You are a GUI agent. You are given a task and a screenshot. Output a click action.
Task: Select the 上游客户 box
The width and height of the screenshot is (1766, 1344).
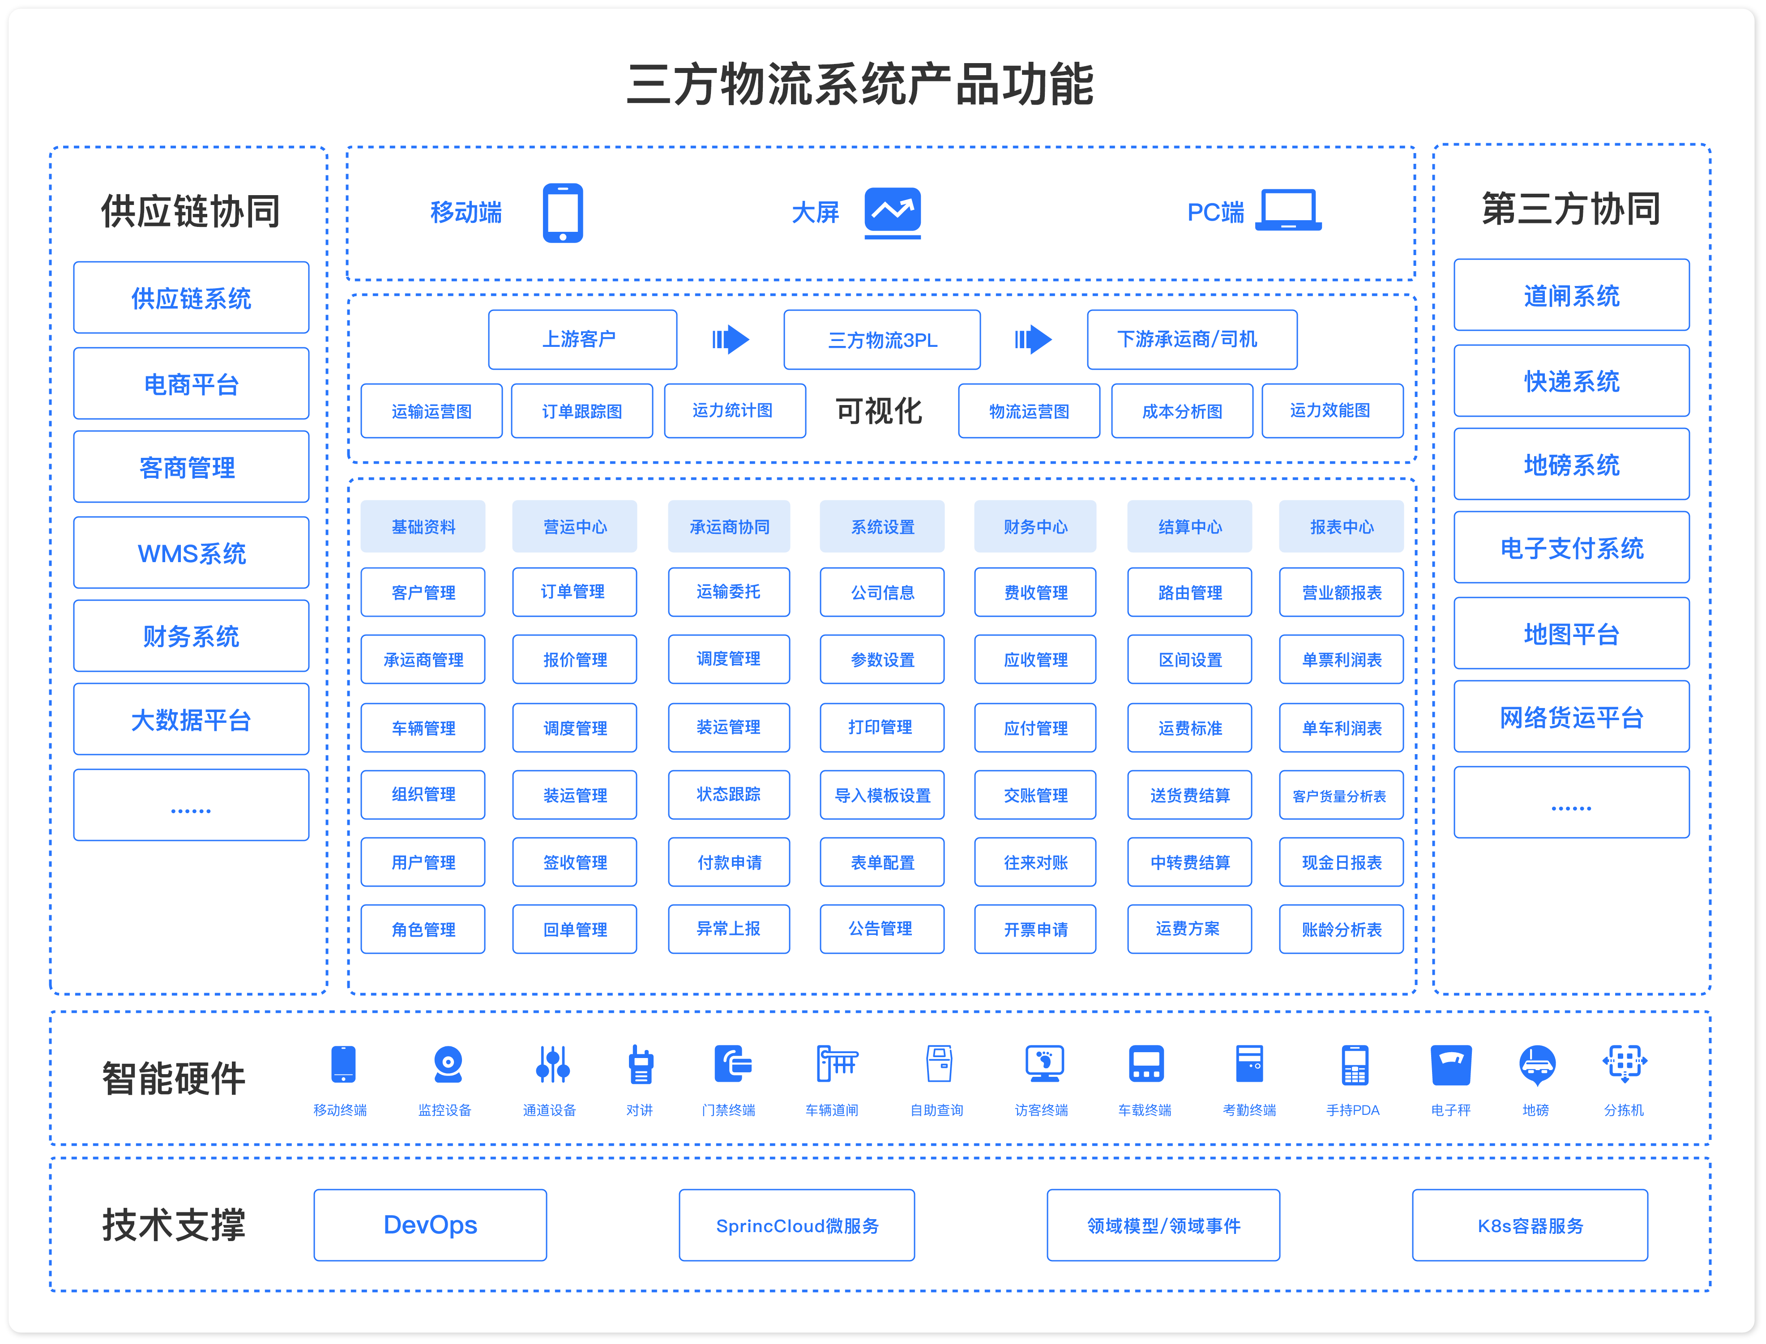pyautogui.click(x=582, y=340)
